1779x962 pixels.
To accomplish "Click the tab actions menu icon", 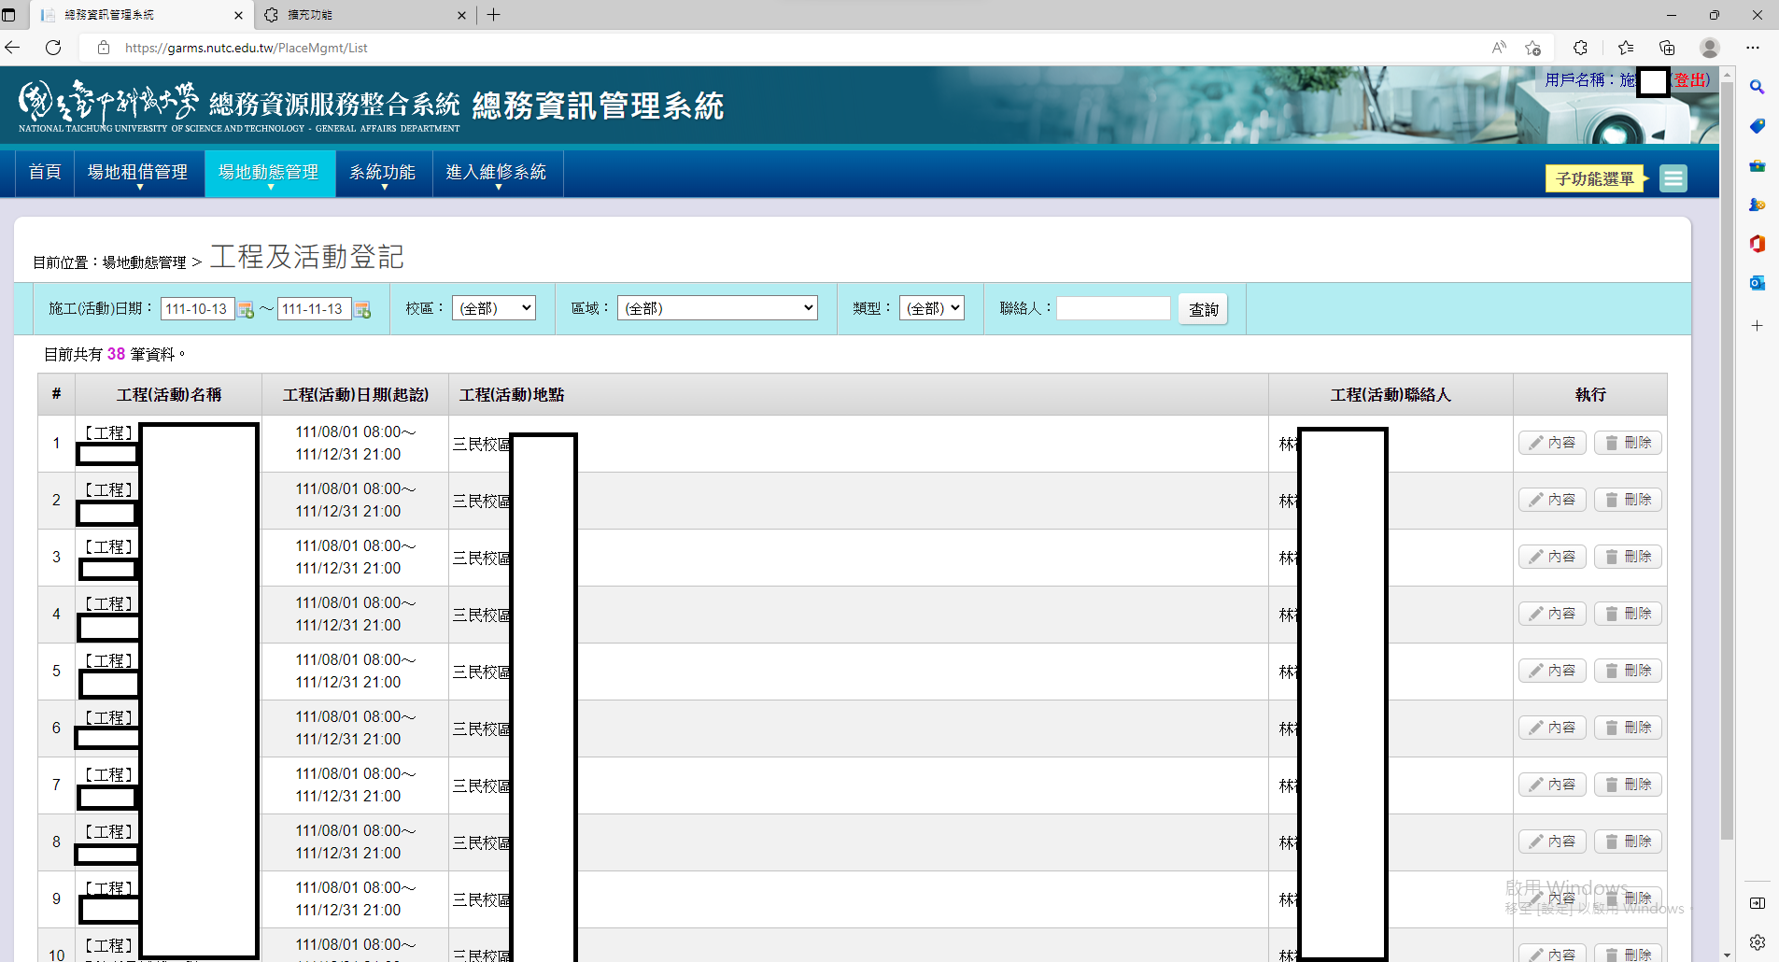I will [x=9, y=15].
